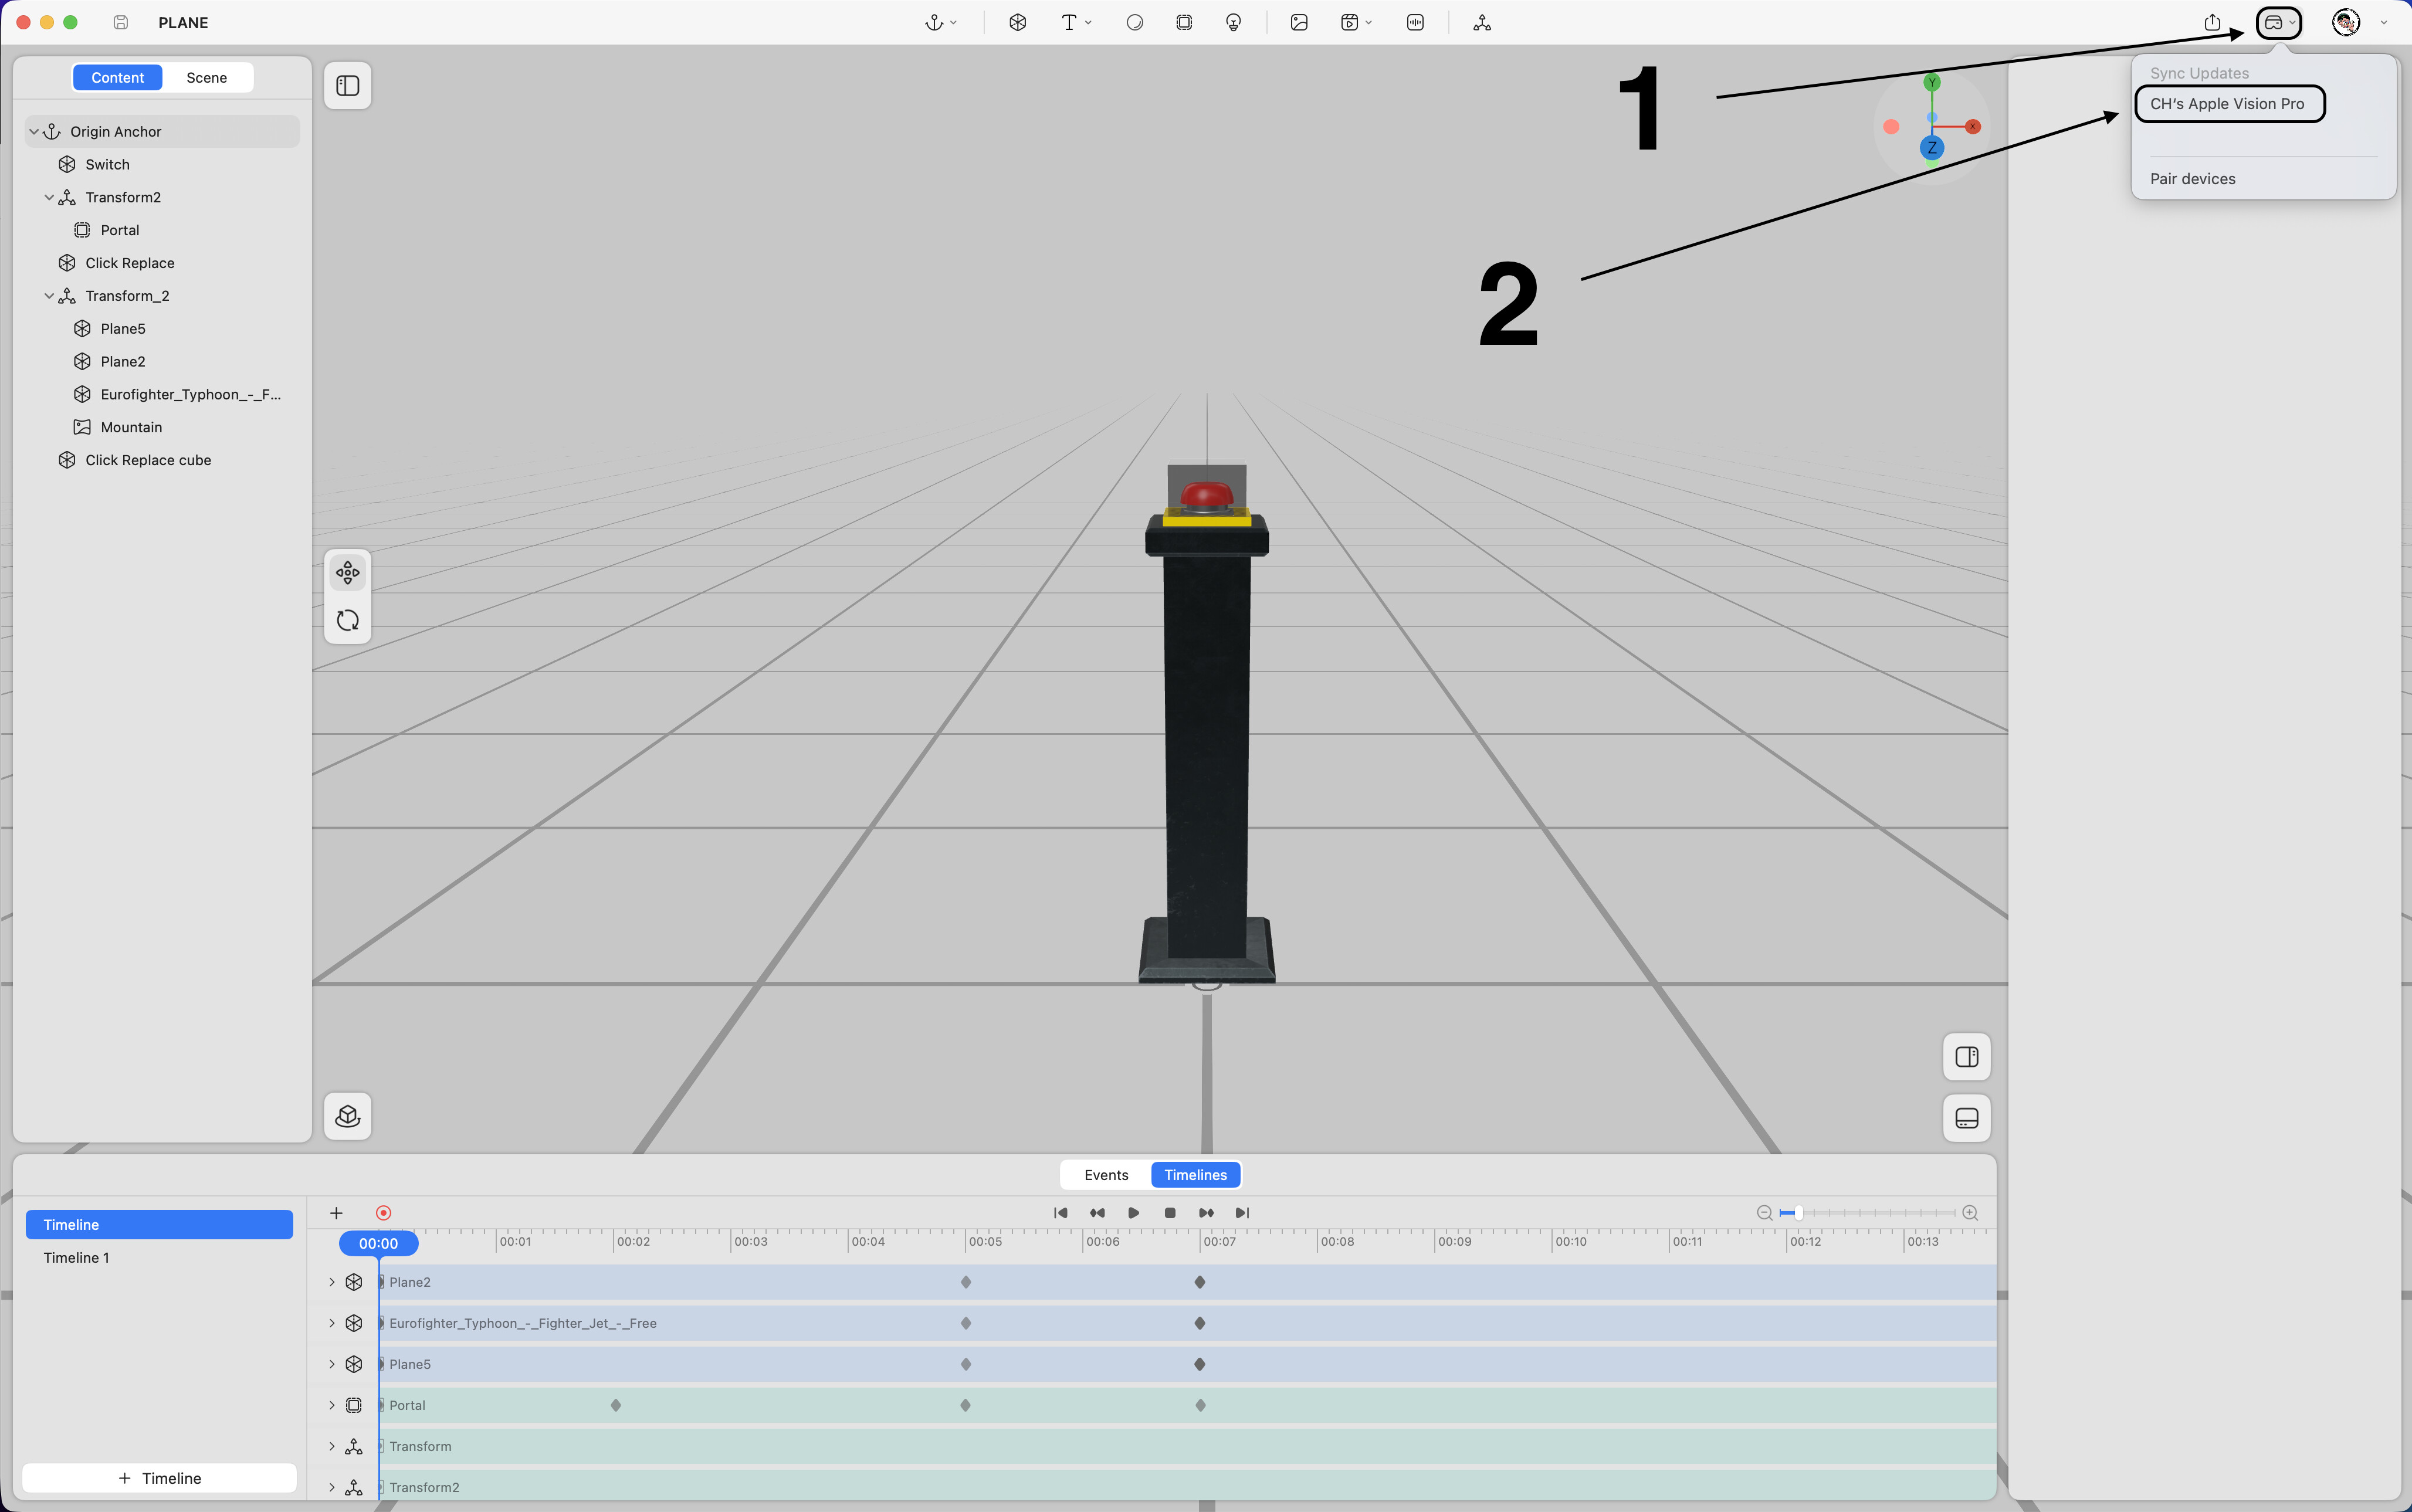Image resolution: width=2412 pixels, height=1512 pixels.
Task: Select Pair devices in dropdown
Action: point(2192,179)
